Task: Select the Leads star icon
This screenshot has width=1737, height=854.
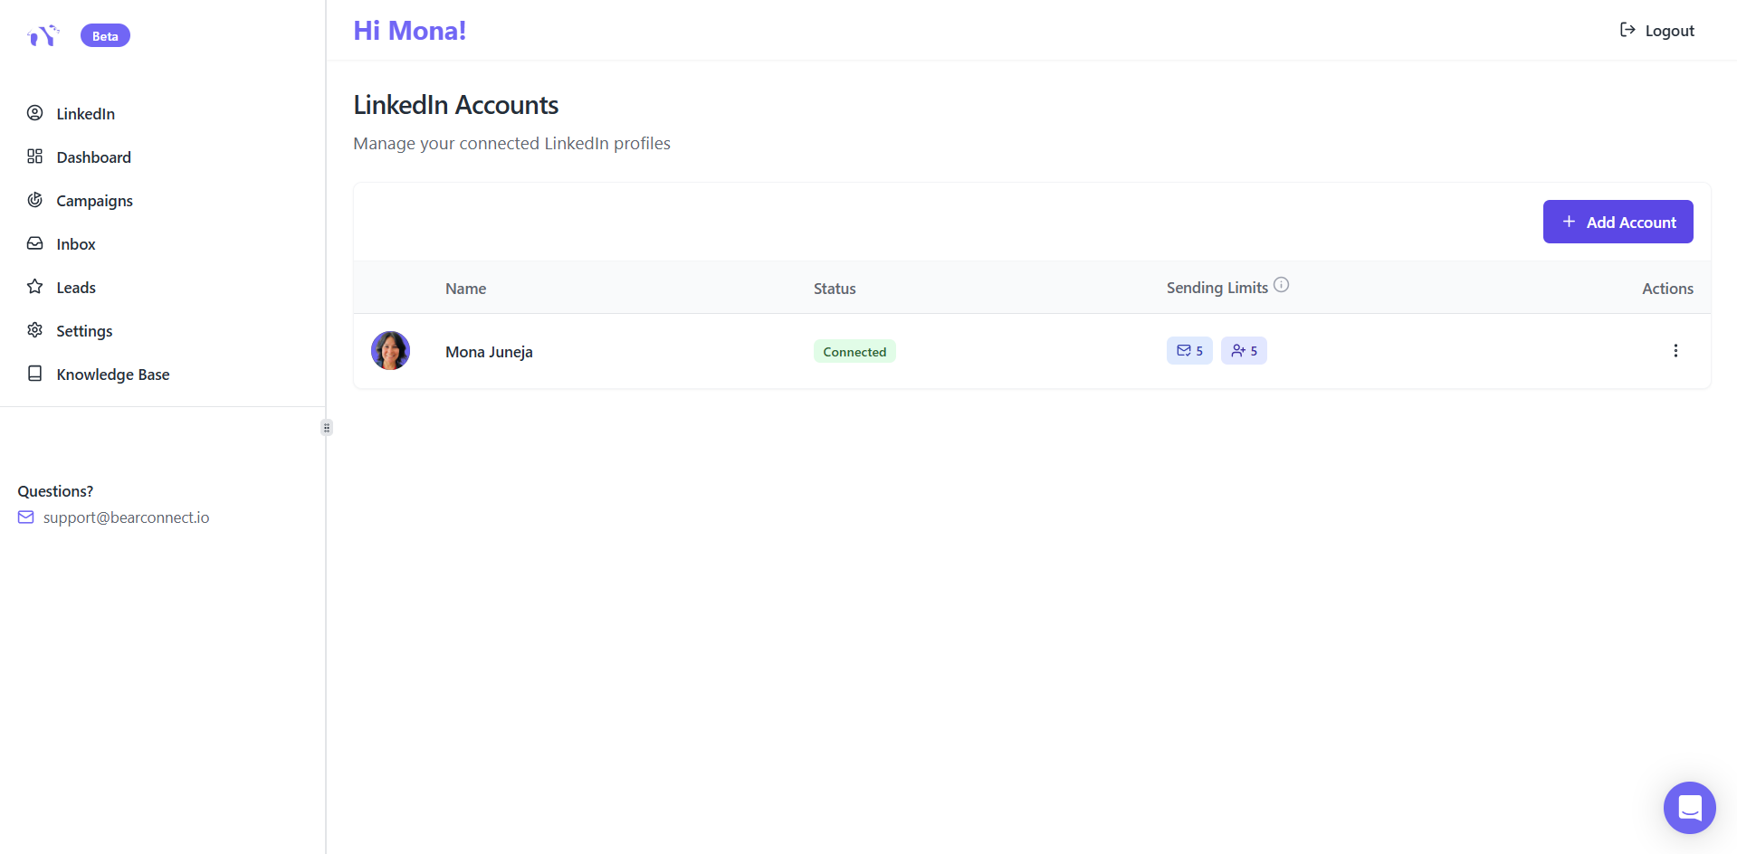Action: [34, 286]
